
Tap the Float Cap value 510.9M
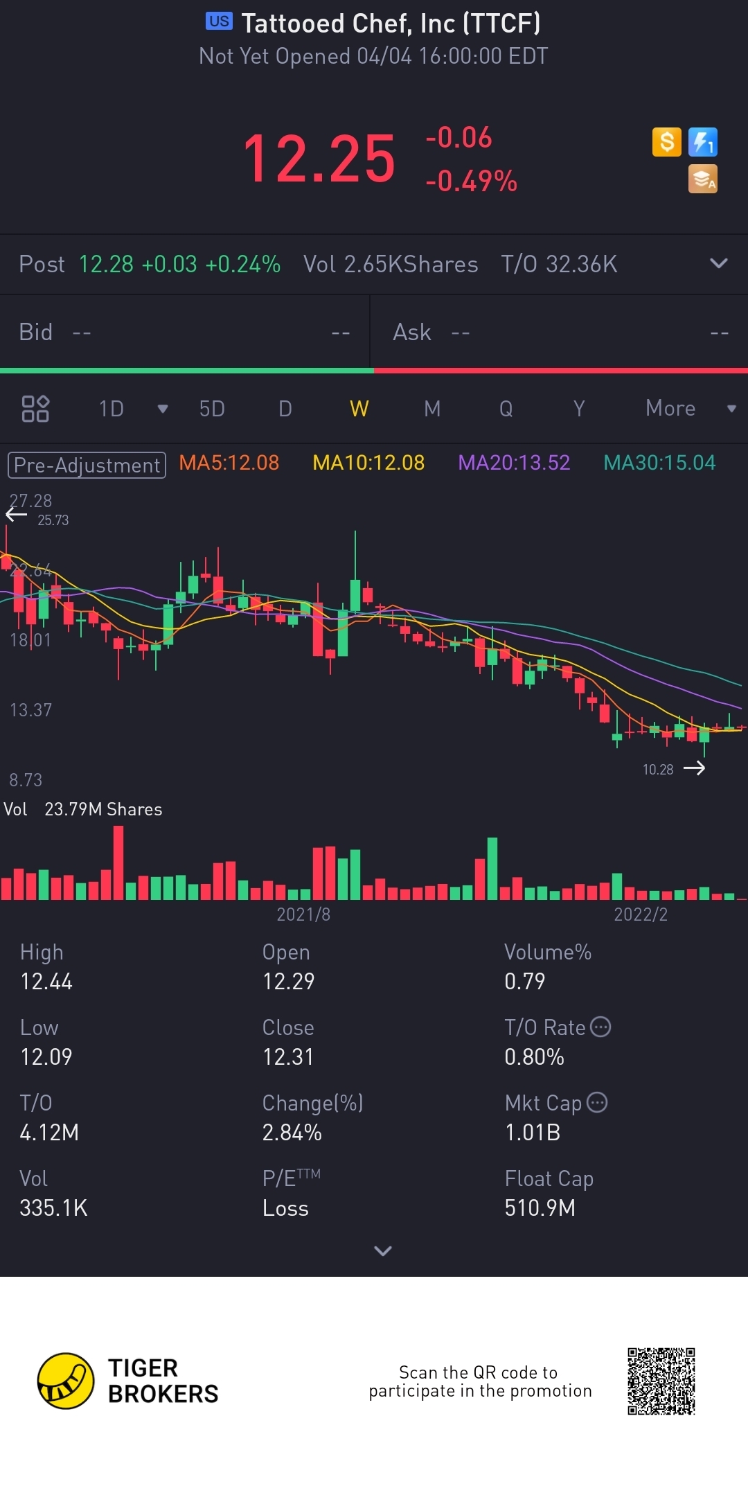540,1208
